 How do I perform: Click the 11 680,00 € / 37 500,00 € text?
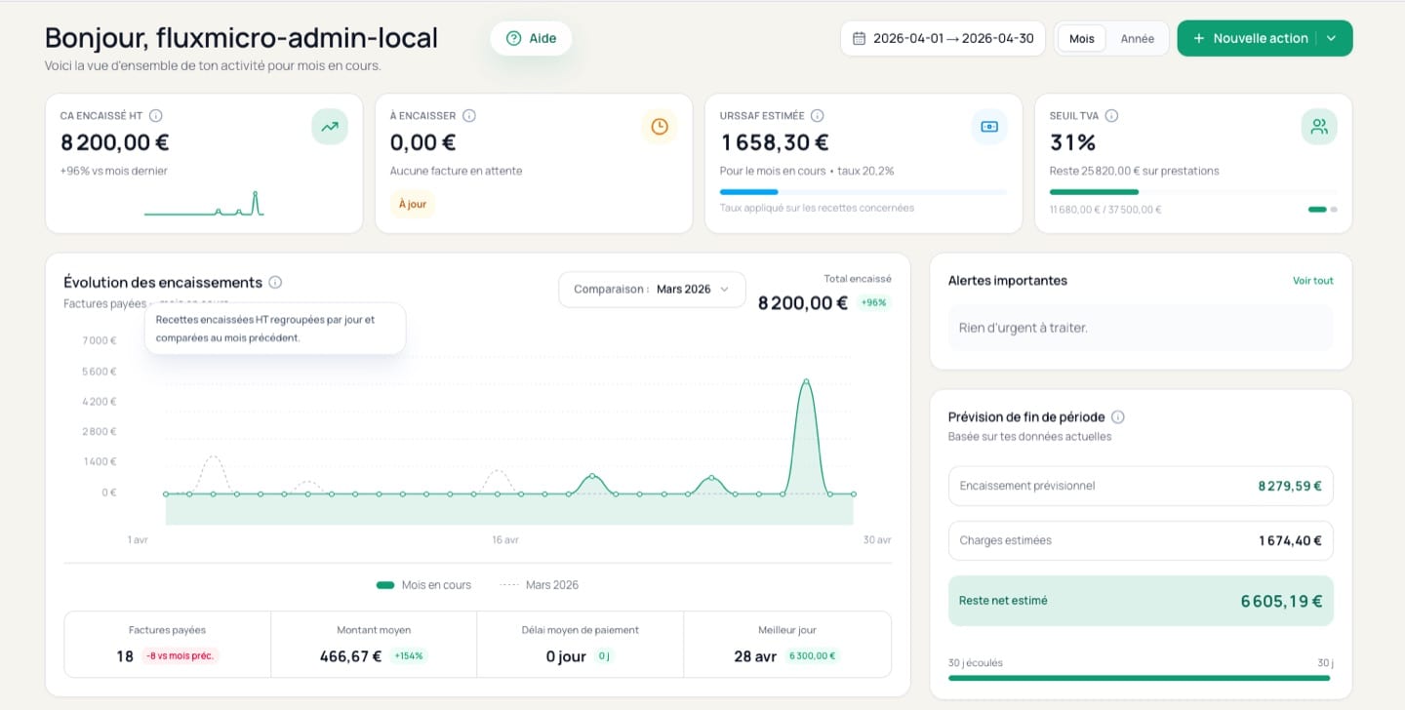pos(1105,210)
